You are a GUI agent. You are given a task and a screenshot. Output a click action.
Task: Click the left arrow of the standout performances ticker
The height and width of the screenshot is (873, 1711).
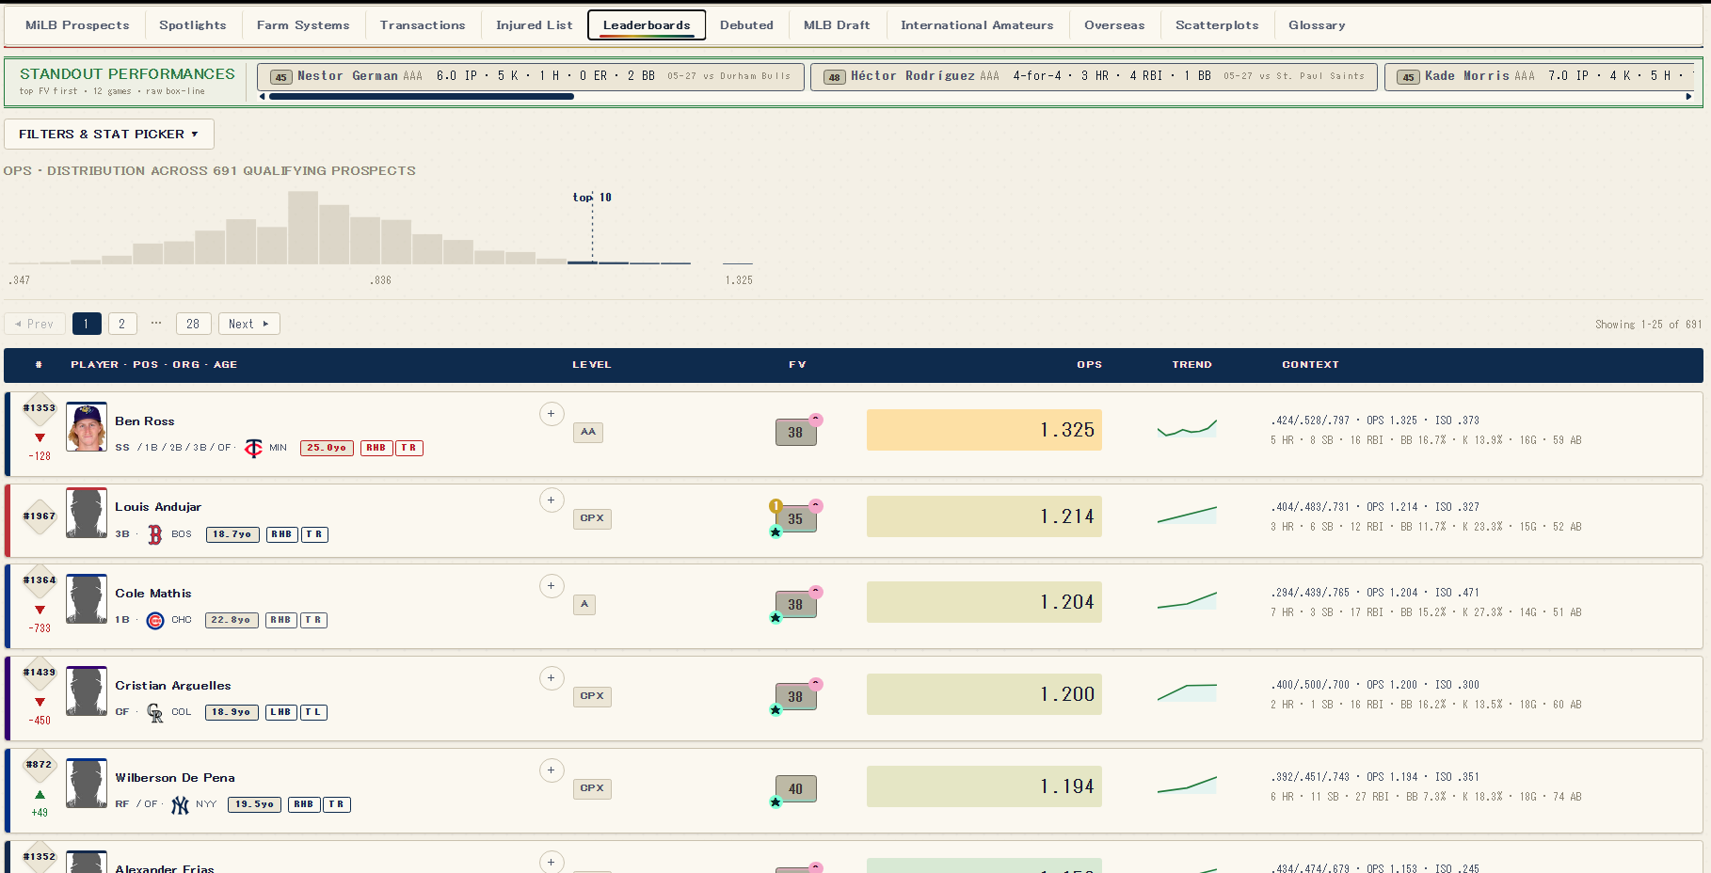pos(262,96)
